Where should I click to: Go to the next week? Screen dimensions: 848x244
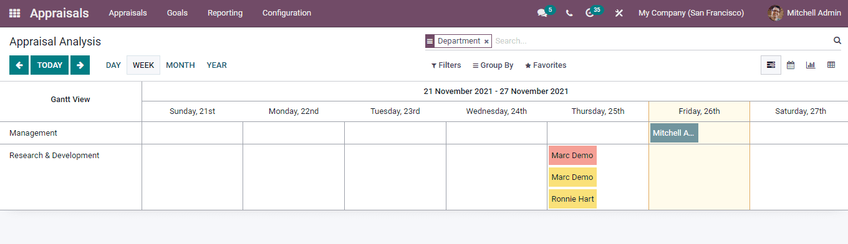[80, 65]
